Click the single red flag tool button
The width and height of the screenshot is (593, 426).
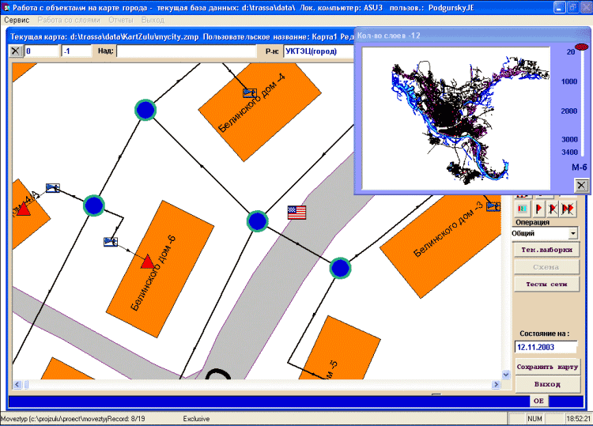[x=538, y=209]
